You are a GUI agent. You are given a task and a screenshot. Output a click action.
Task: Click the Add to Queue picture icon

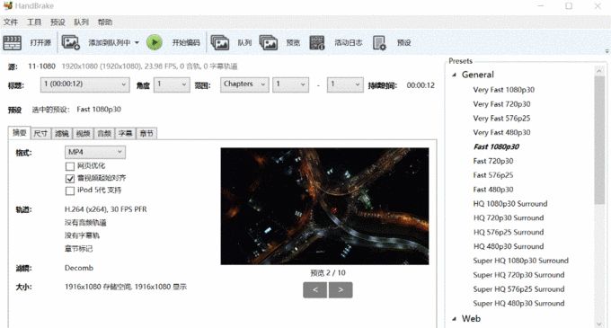point(71,42)
